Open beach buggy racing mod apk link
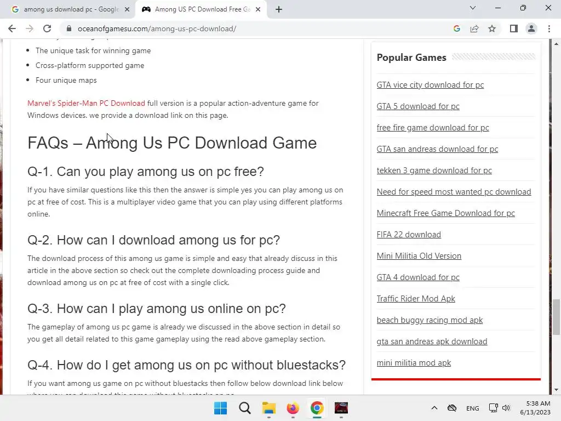 tap(430, 320)
